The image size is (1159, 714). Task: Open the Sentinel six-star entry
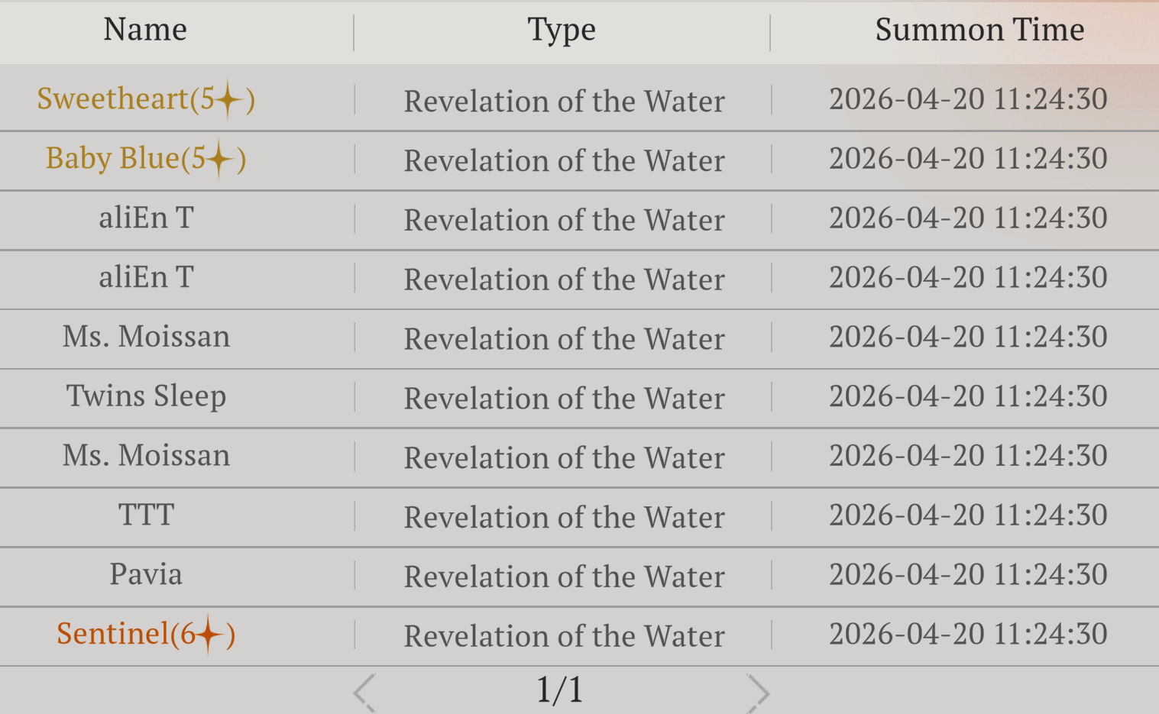(115, 634)
